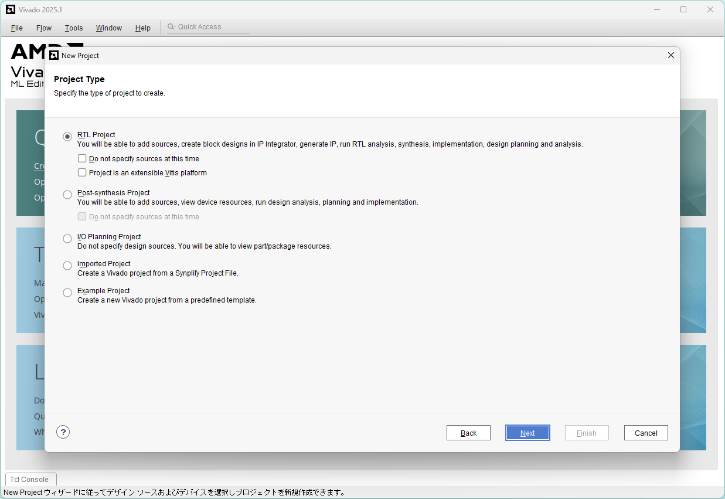Choose Post-synthesis Project option
Viewport: 725px width, 499px height.
(67, 195)
